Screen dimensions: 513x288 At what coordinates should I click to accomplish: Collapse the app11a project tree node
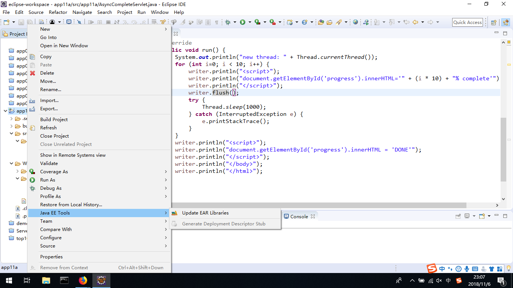pos(5,111)
